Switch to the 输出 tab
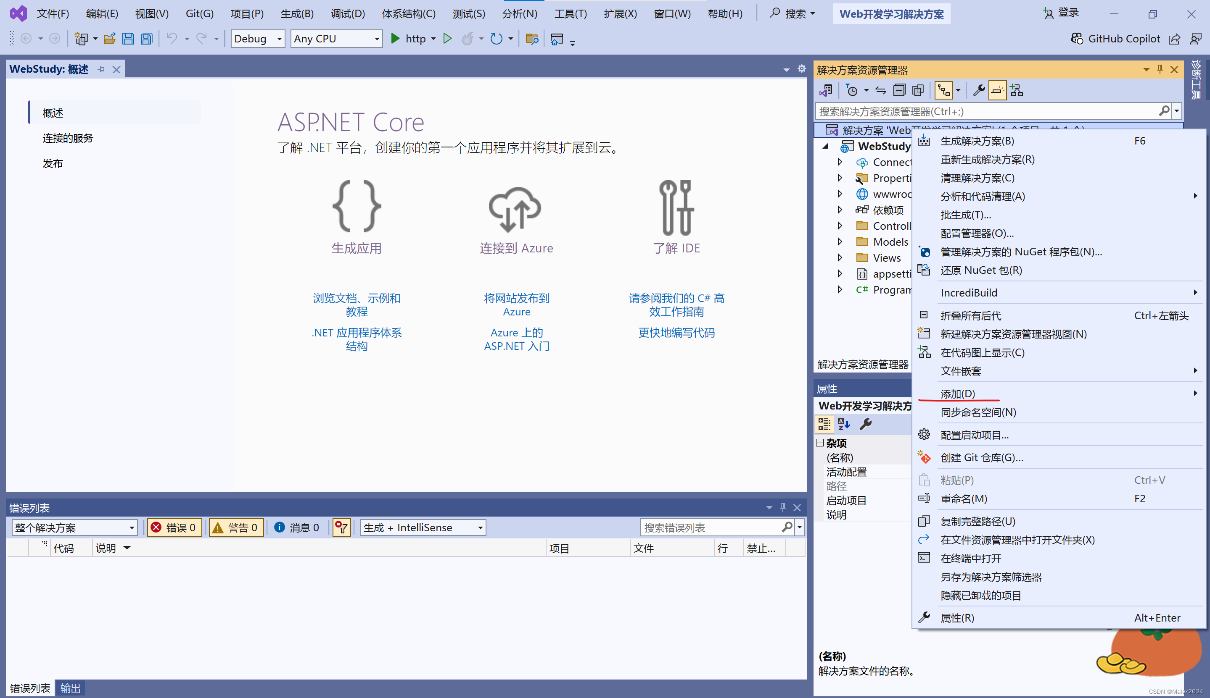The image size is (1210, 698). coord(70,688)
